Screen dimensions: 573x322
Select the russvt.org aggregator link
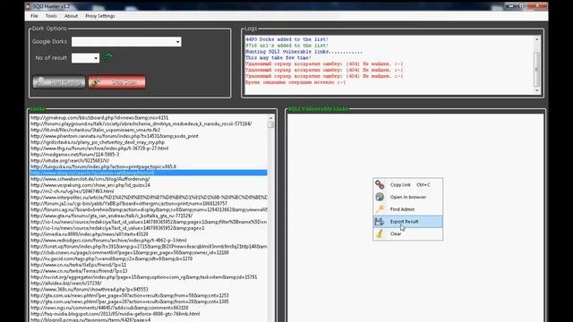click(x=149, y=277)
